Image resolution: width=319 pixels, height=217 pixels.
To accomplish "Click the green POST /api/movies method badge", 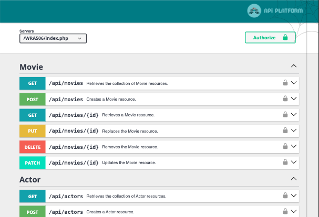I will click(33, 99).
